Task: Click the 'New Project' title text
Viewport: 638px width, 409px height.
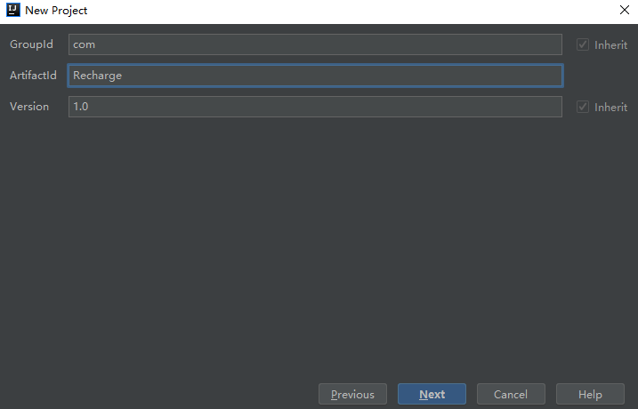Action: point(56,11)
